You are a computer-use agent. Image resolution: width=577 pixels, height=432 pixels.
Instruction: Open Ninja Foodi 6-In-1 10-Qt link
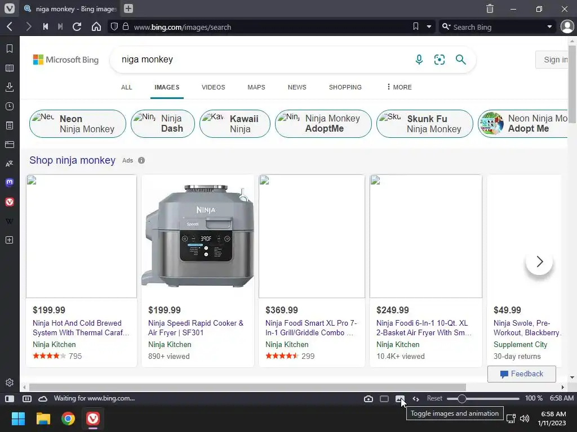tap(424, 328)
